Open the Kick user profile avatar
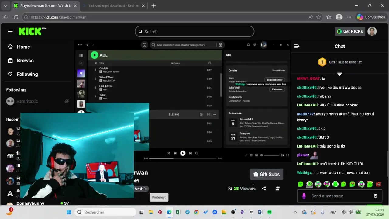Image resolution: width=389 pixels, height=219 pixels. point(372,31)
